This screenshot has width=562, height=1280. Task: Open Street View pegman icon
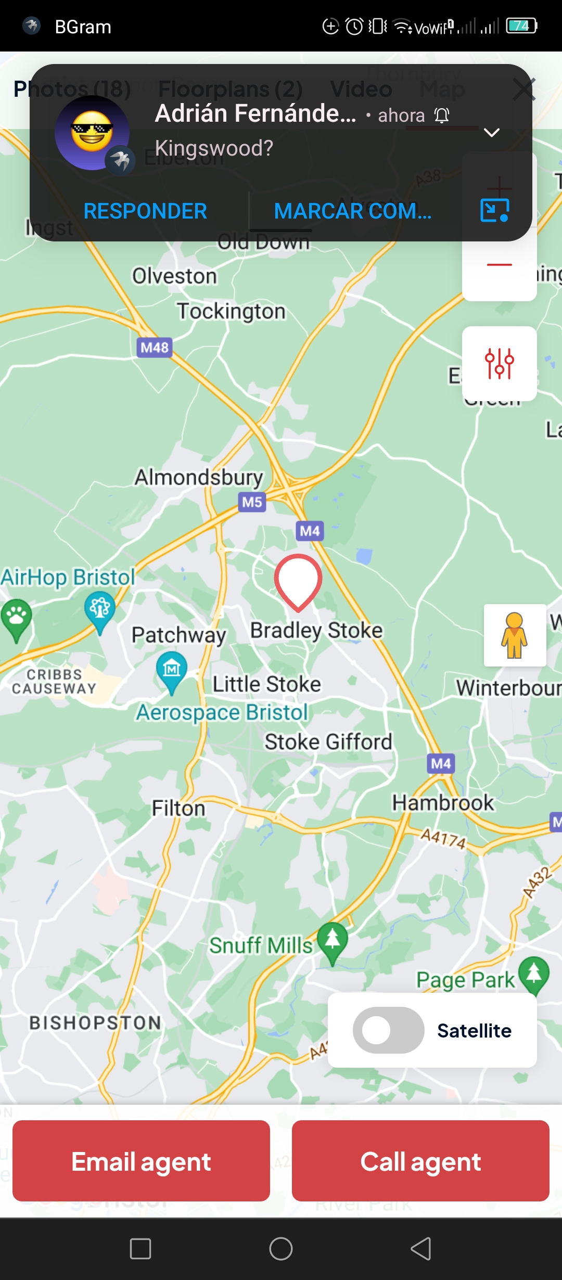pyautogui.click(x=515, y=635)
